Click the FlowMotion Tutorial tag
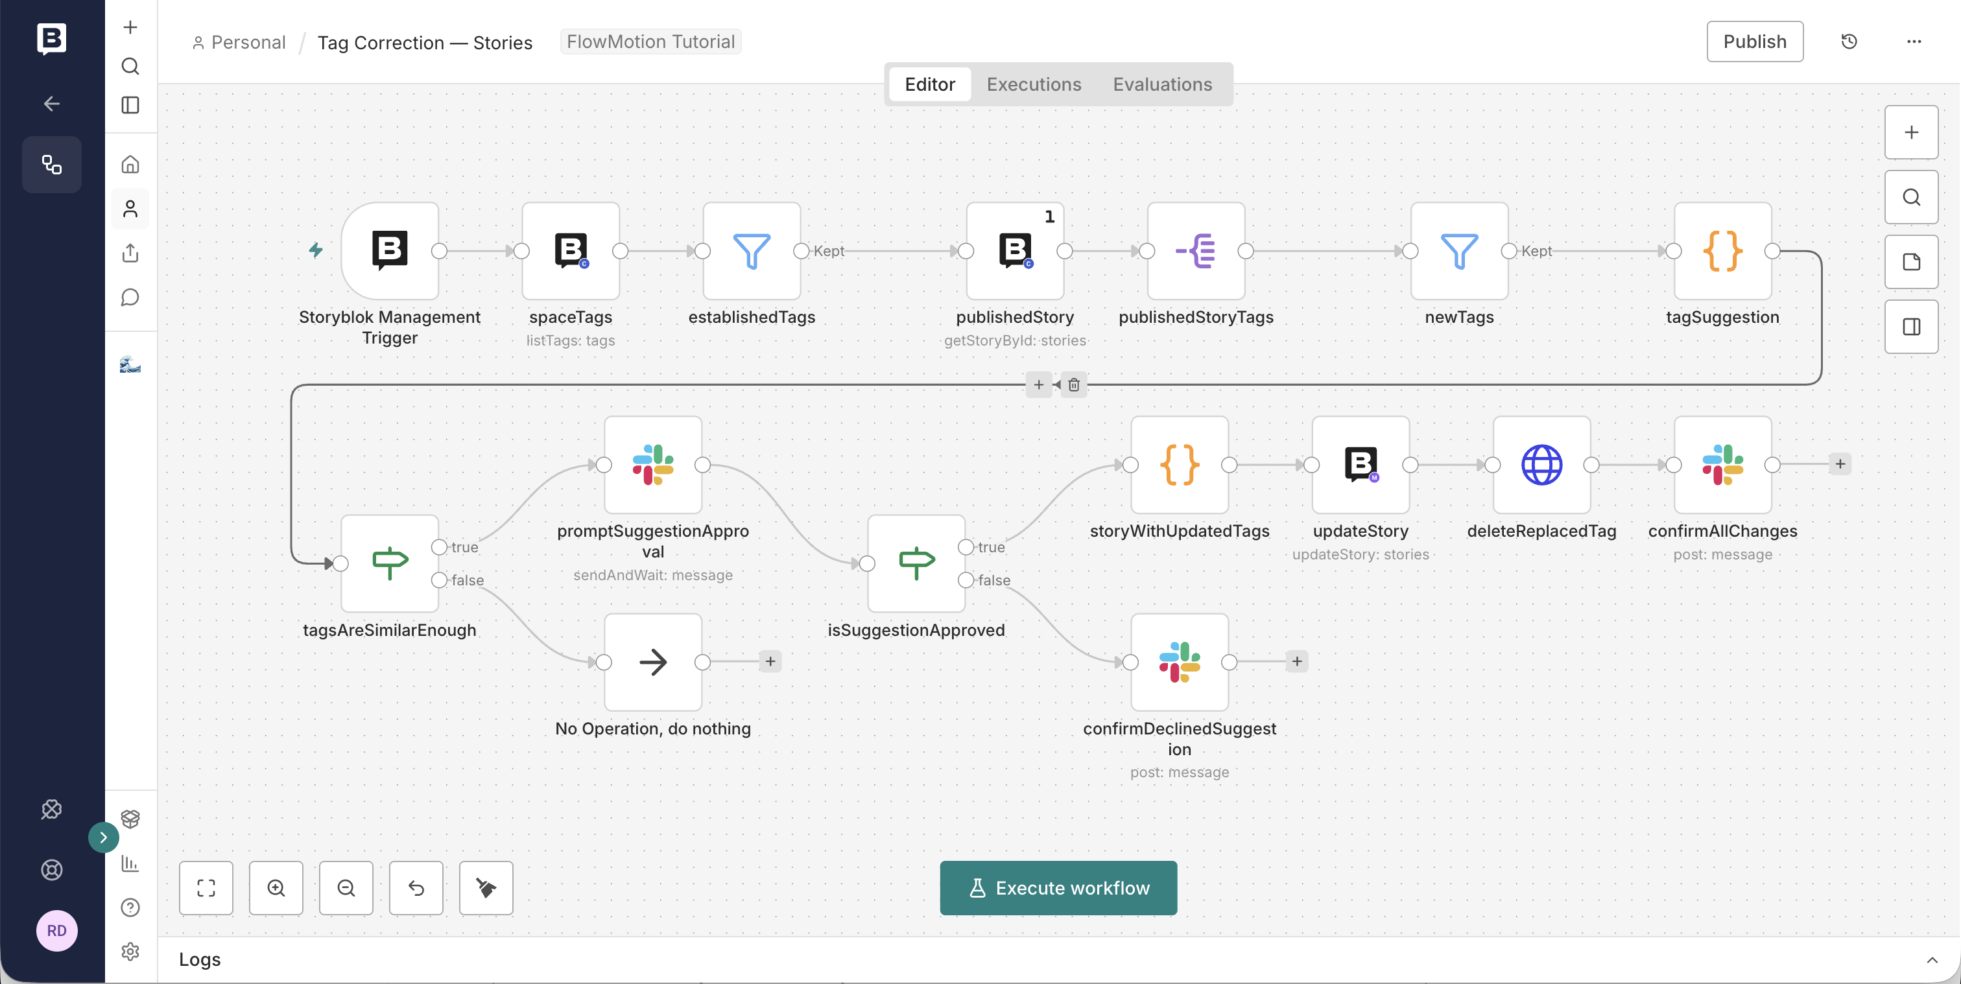Screen dimensions: 1961x984 click(x=650, y=41)
